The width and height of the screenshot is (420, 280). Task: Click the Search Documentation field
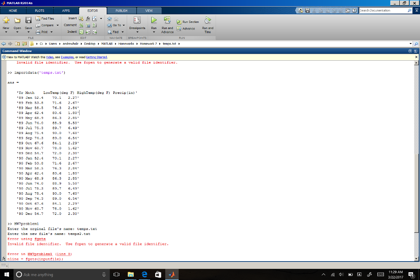[383, 10]
